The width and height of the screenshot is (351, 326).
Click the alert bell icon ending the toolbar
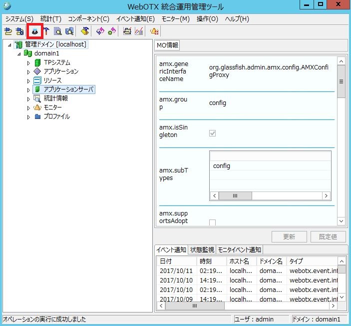coord(154,31)
